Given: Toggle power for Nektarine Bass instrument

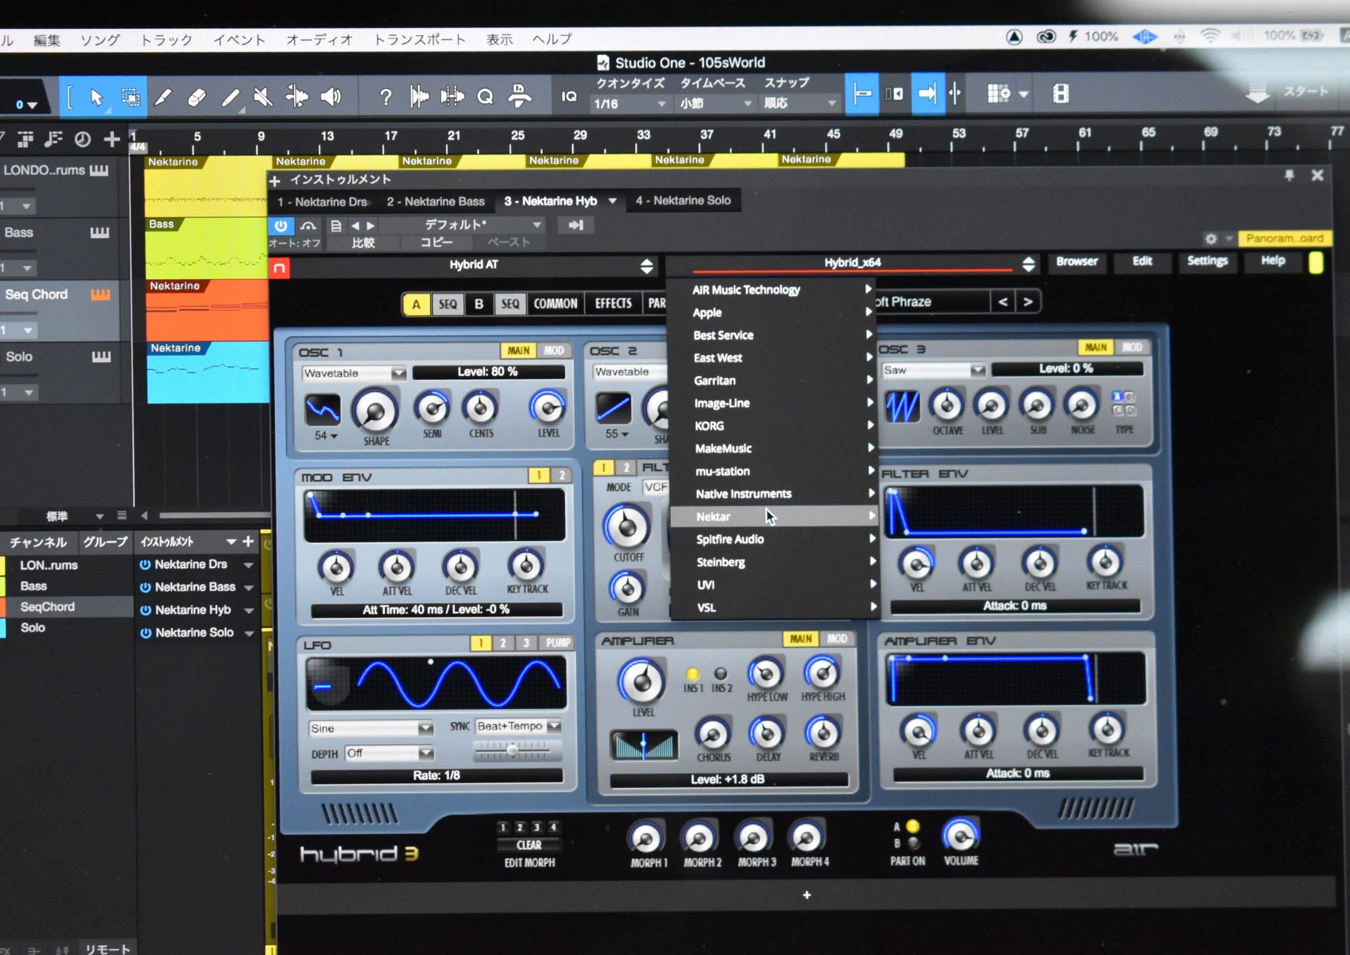Looking at the screenshot, I should [x=146, y=588].
